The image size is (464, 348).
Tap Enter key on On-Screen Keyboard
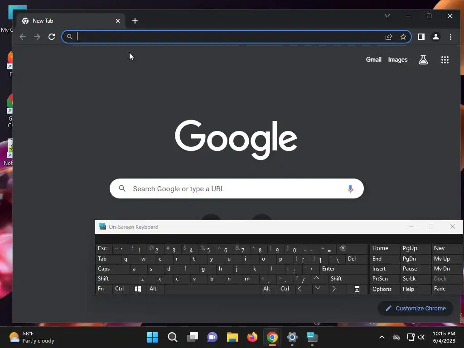tap(343, 269)
